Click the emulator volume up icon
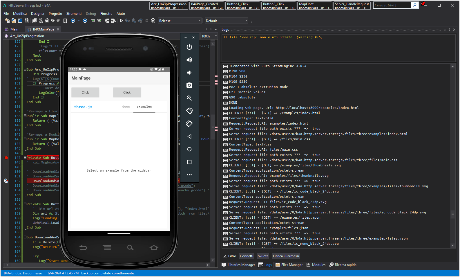 tap(189, 60)
